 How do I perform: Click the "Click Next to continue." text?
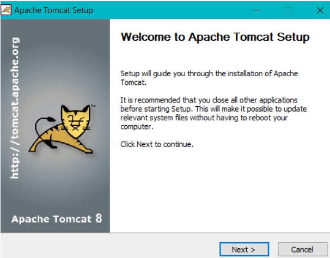(x=157, y=144)
